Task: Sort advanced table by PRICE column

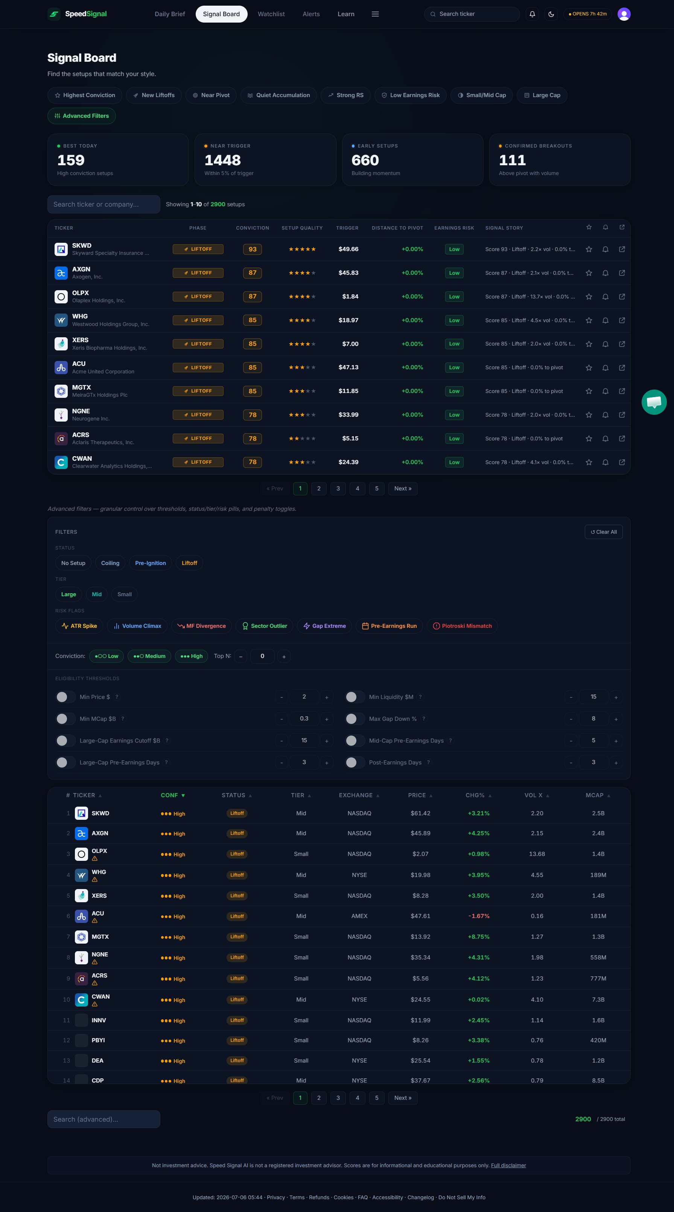Action: tap(420, 795)
